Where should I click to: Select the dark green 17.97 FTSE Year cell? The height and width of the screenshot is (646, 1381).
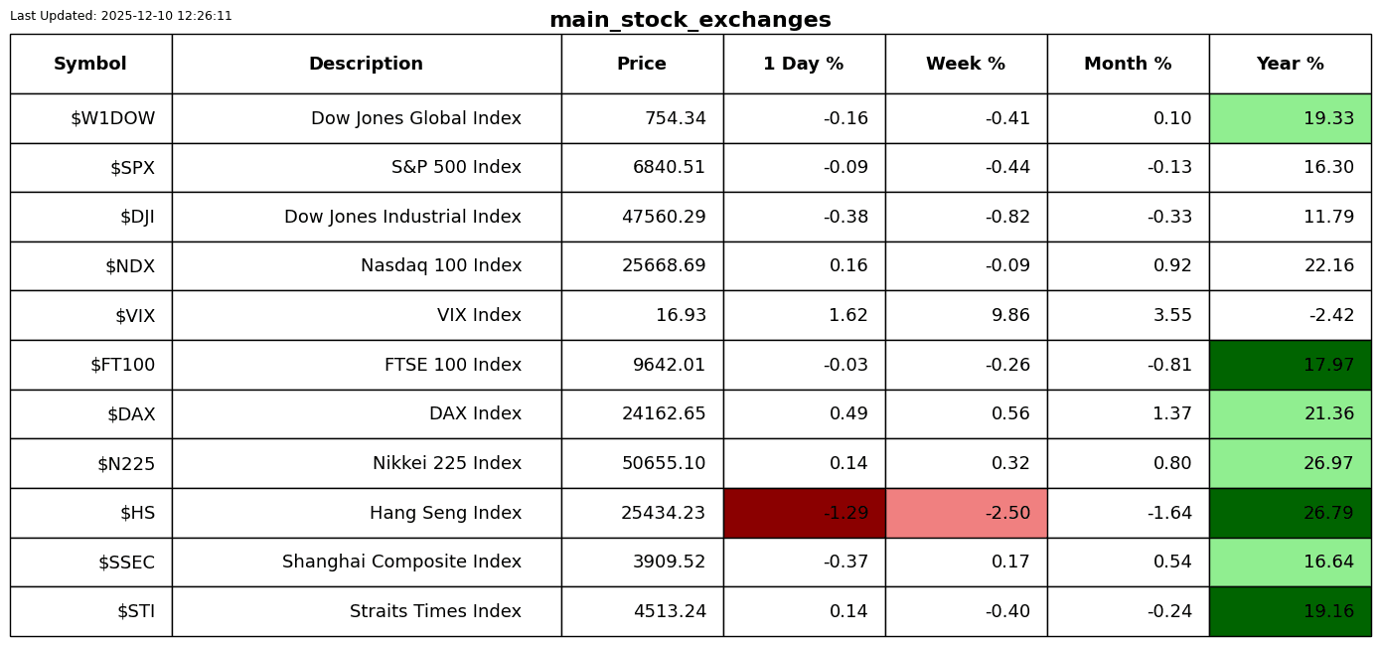[x=1290, y=365]
